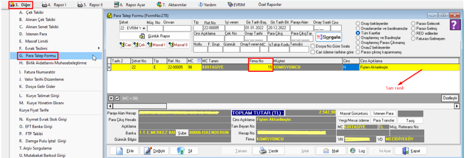Click Kapat to close the form
The image size is (465, 158).
click(411, 151)
